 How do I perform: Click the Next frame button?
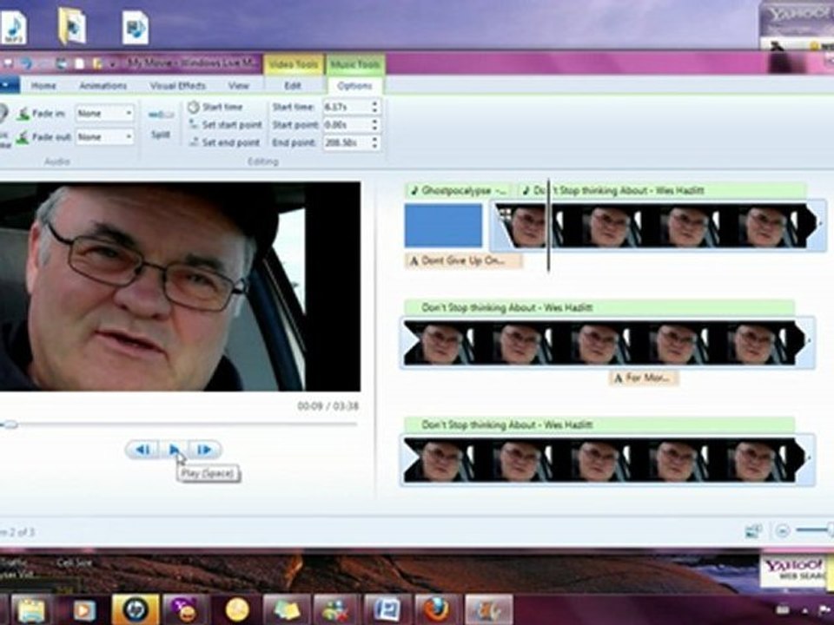tap(204, 450)
